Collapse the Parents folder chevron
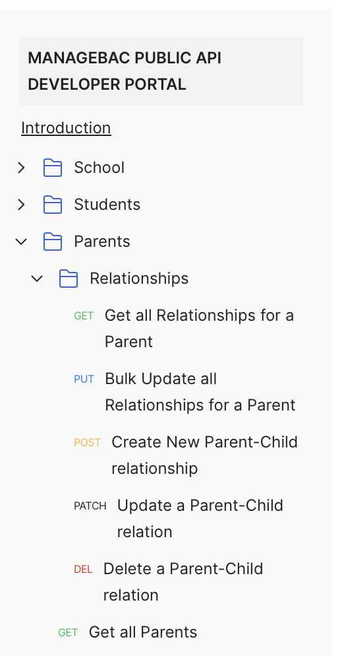 [21, 242]
